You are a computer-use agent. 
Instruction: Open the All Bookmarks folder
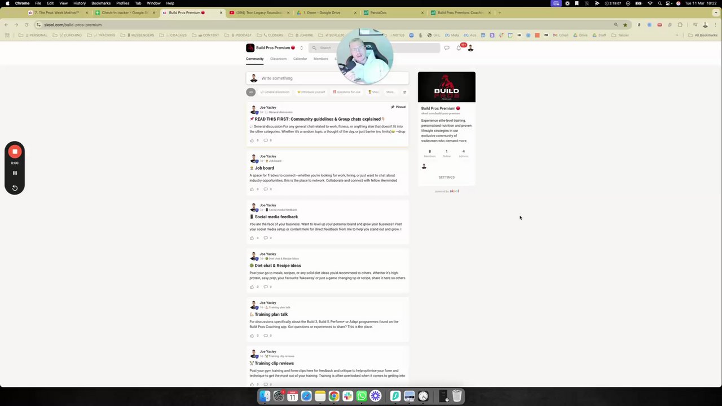(x=703, y=35)
